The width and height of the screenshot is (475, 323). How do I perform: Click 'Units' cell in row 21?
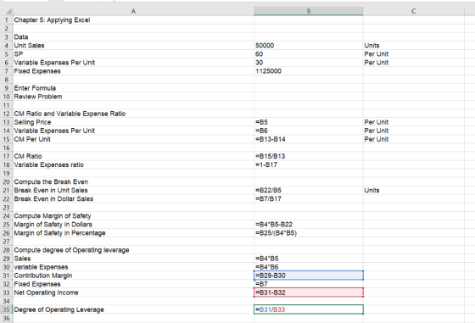click(x=414, y=191)
